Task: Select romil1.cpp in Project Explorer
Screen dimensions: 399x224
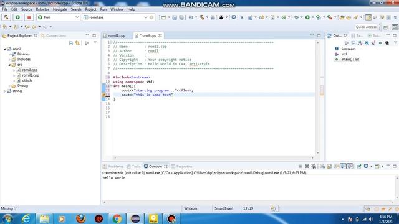Action: click(31, 75)
